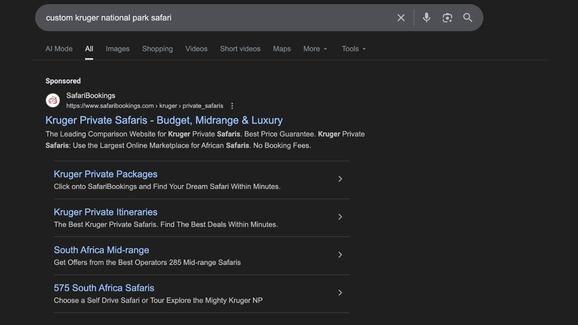Click arrow beside Kruger Private Packages
578x325 pixels.
point(340,179)
